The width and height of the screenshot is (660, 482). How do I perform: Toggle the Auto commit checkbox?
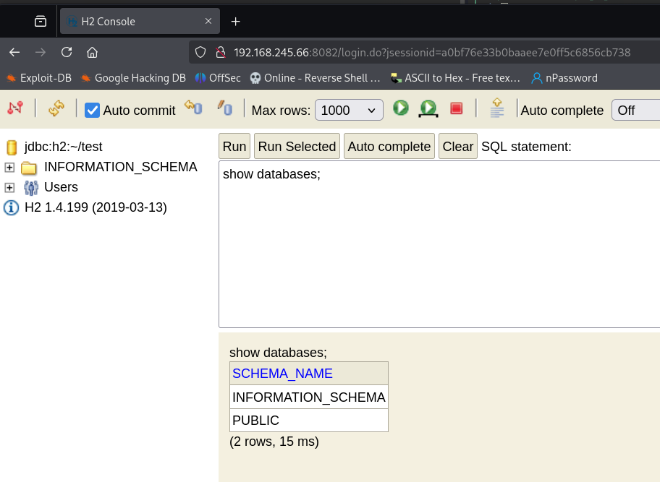tap(92, 111)
